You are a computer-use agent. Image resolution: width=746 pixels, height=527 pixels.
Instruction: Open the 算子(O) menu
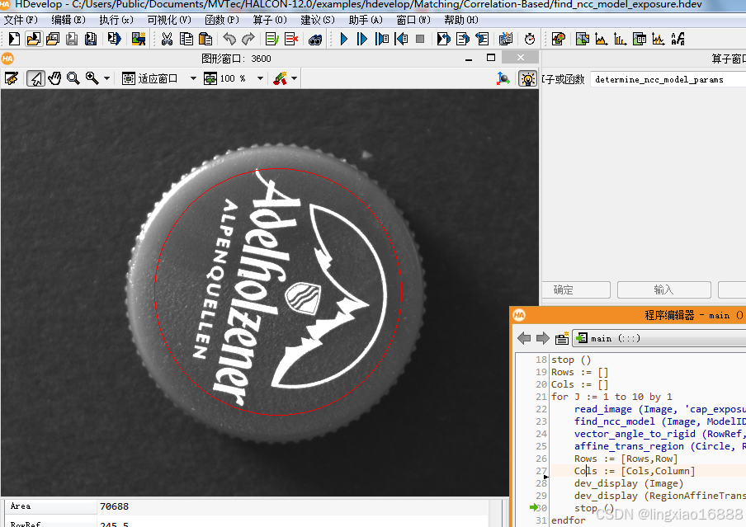[270, 20]
